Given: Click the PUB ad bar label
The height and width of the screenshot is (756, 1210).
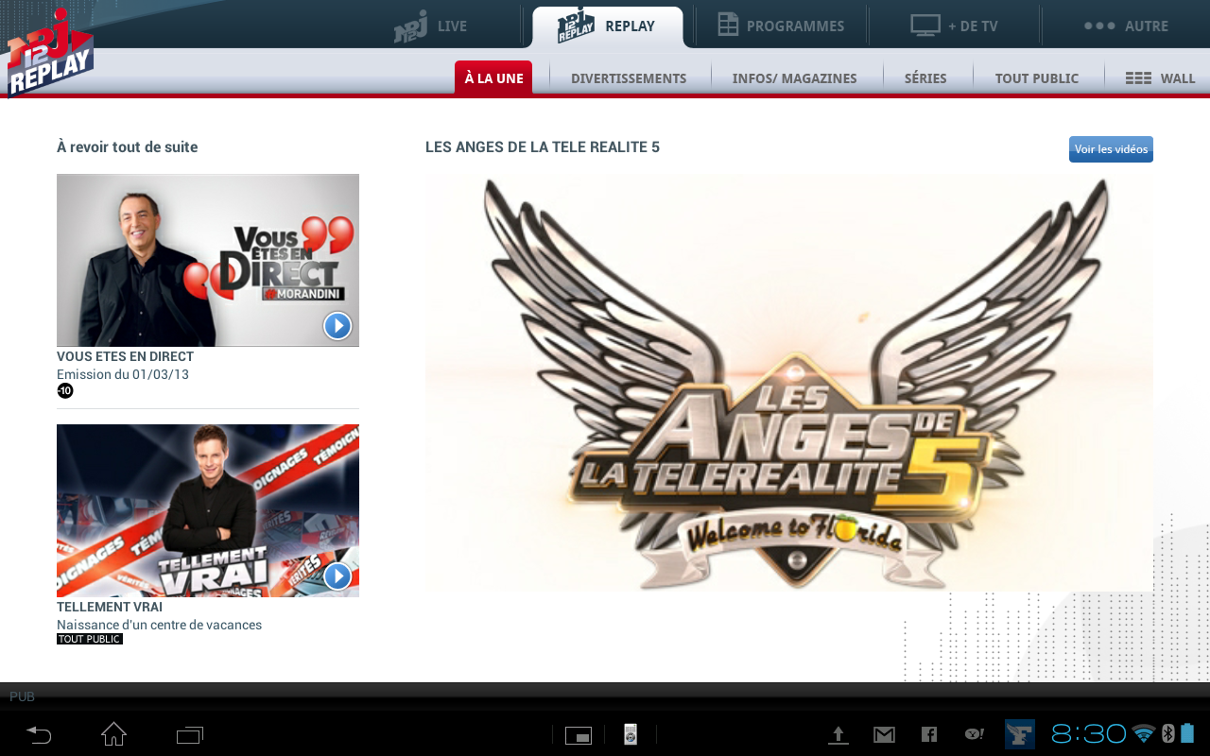Looking at the screenshot, I should tap(22, 696).
